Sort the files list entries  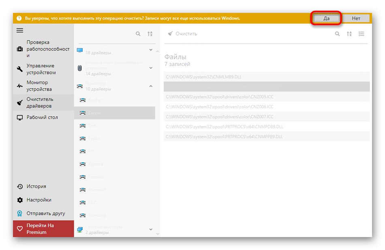pos(349,34)
